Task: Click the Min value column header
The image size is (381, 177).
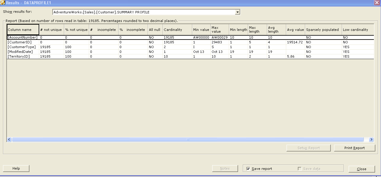Action: pyautogui.click(x=201, y=30)
